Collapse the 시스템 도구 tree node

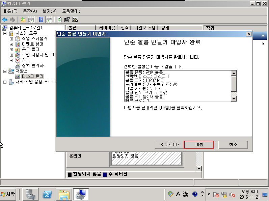click(x=5, y=33)
